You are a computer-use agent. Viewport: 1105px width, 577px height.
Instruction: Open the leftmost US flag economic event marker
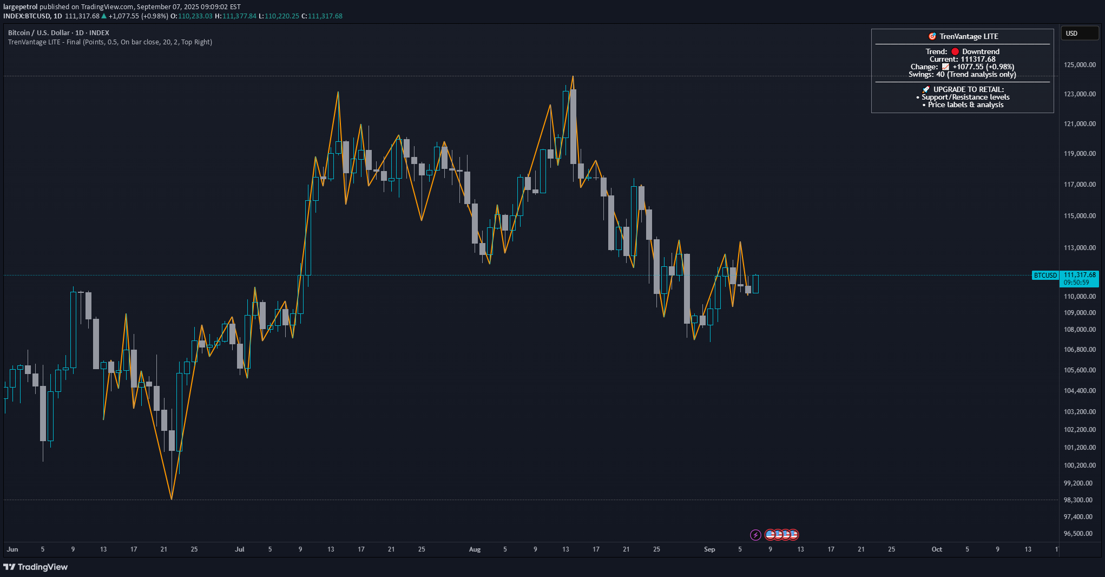coord(771,535)
